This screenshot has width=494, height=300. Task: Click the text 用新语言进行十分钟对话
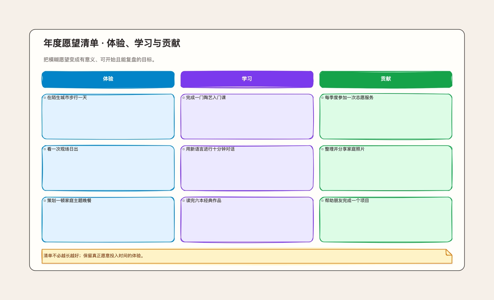point(210,149)
